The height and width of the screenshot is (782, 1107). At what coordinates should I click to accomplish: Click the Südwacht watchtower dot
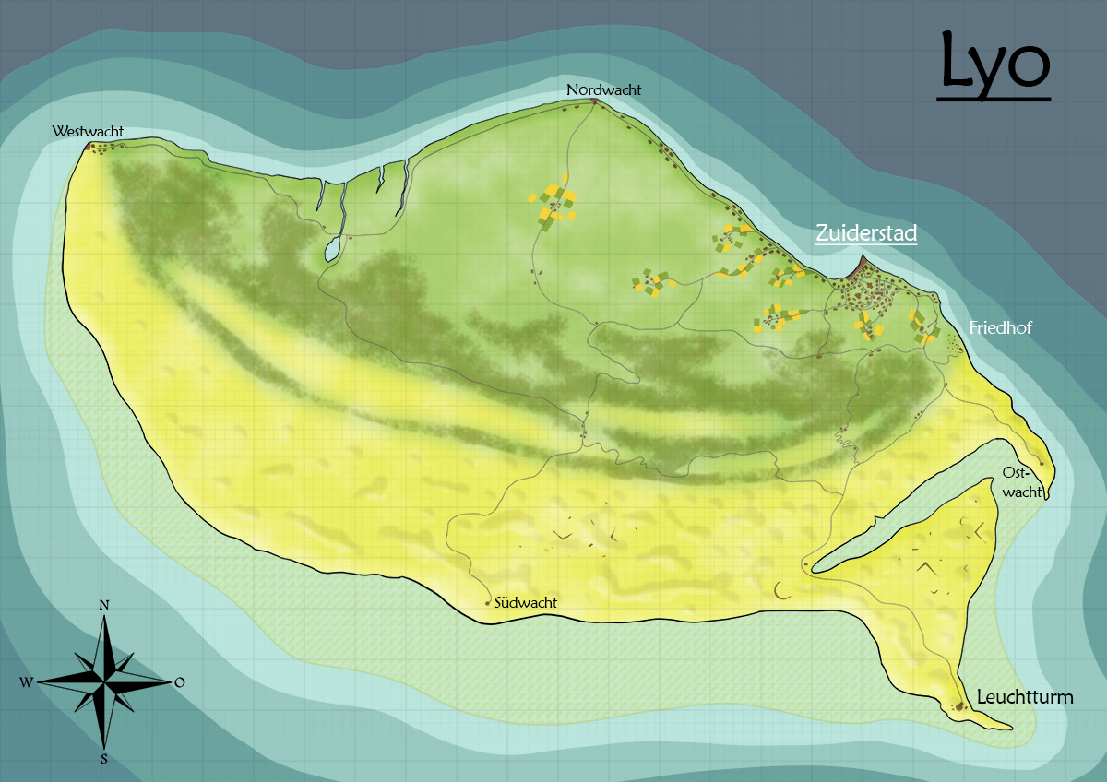click(487, 603)
